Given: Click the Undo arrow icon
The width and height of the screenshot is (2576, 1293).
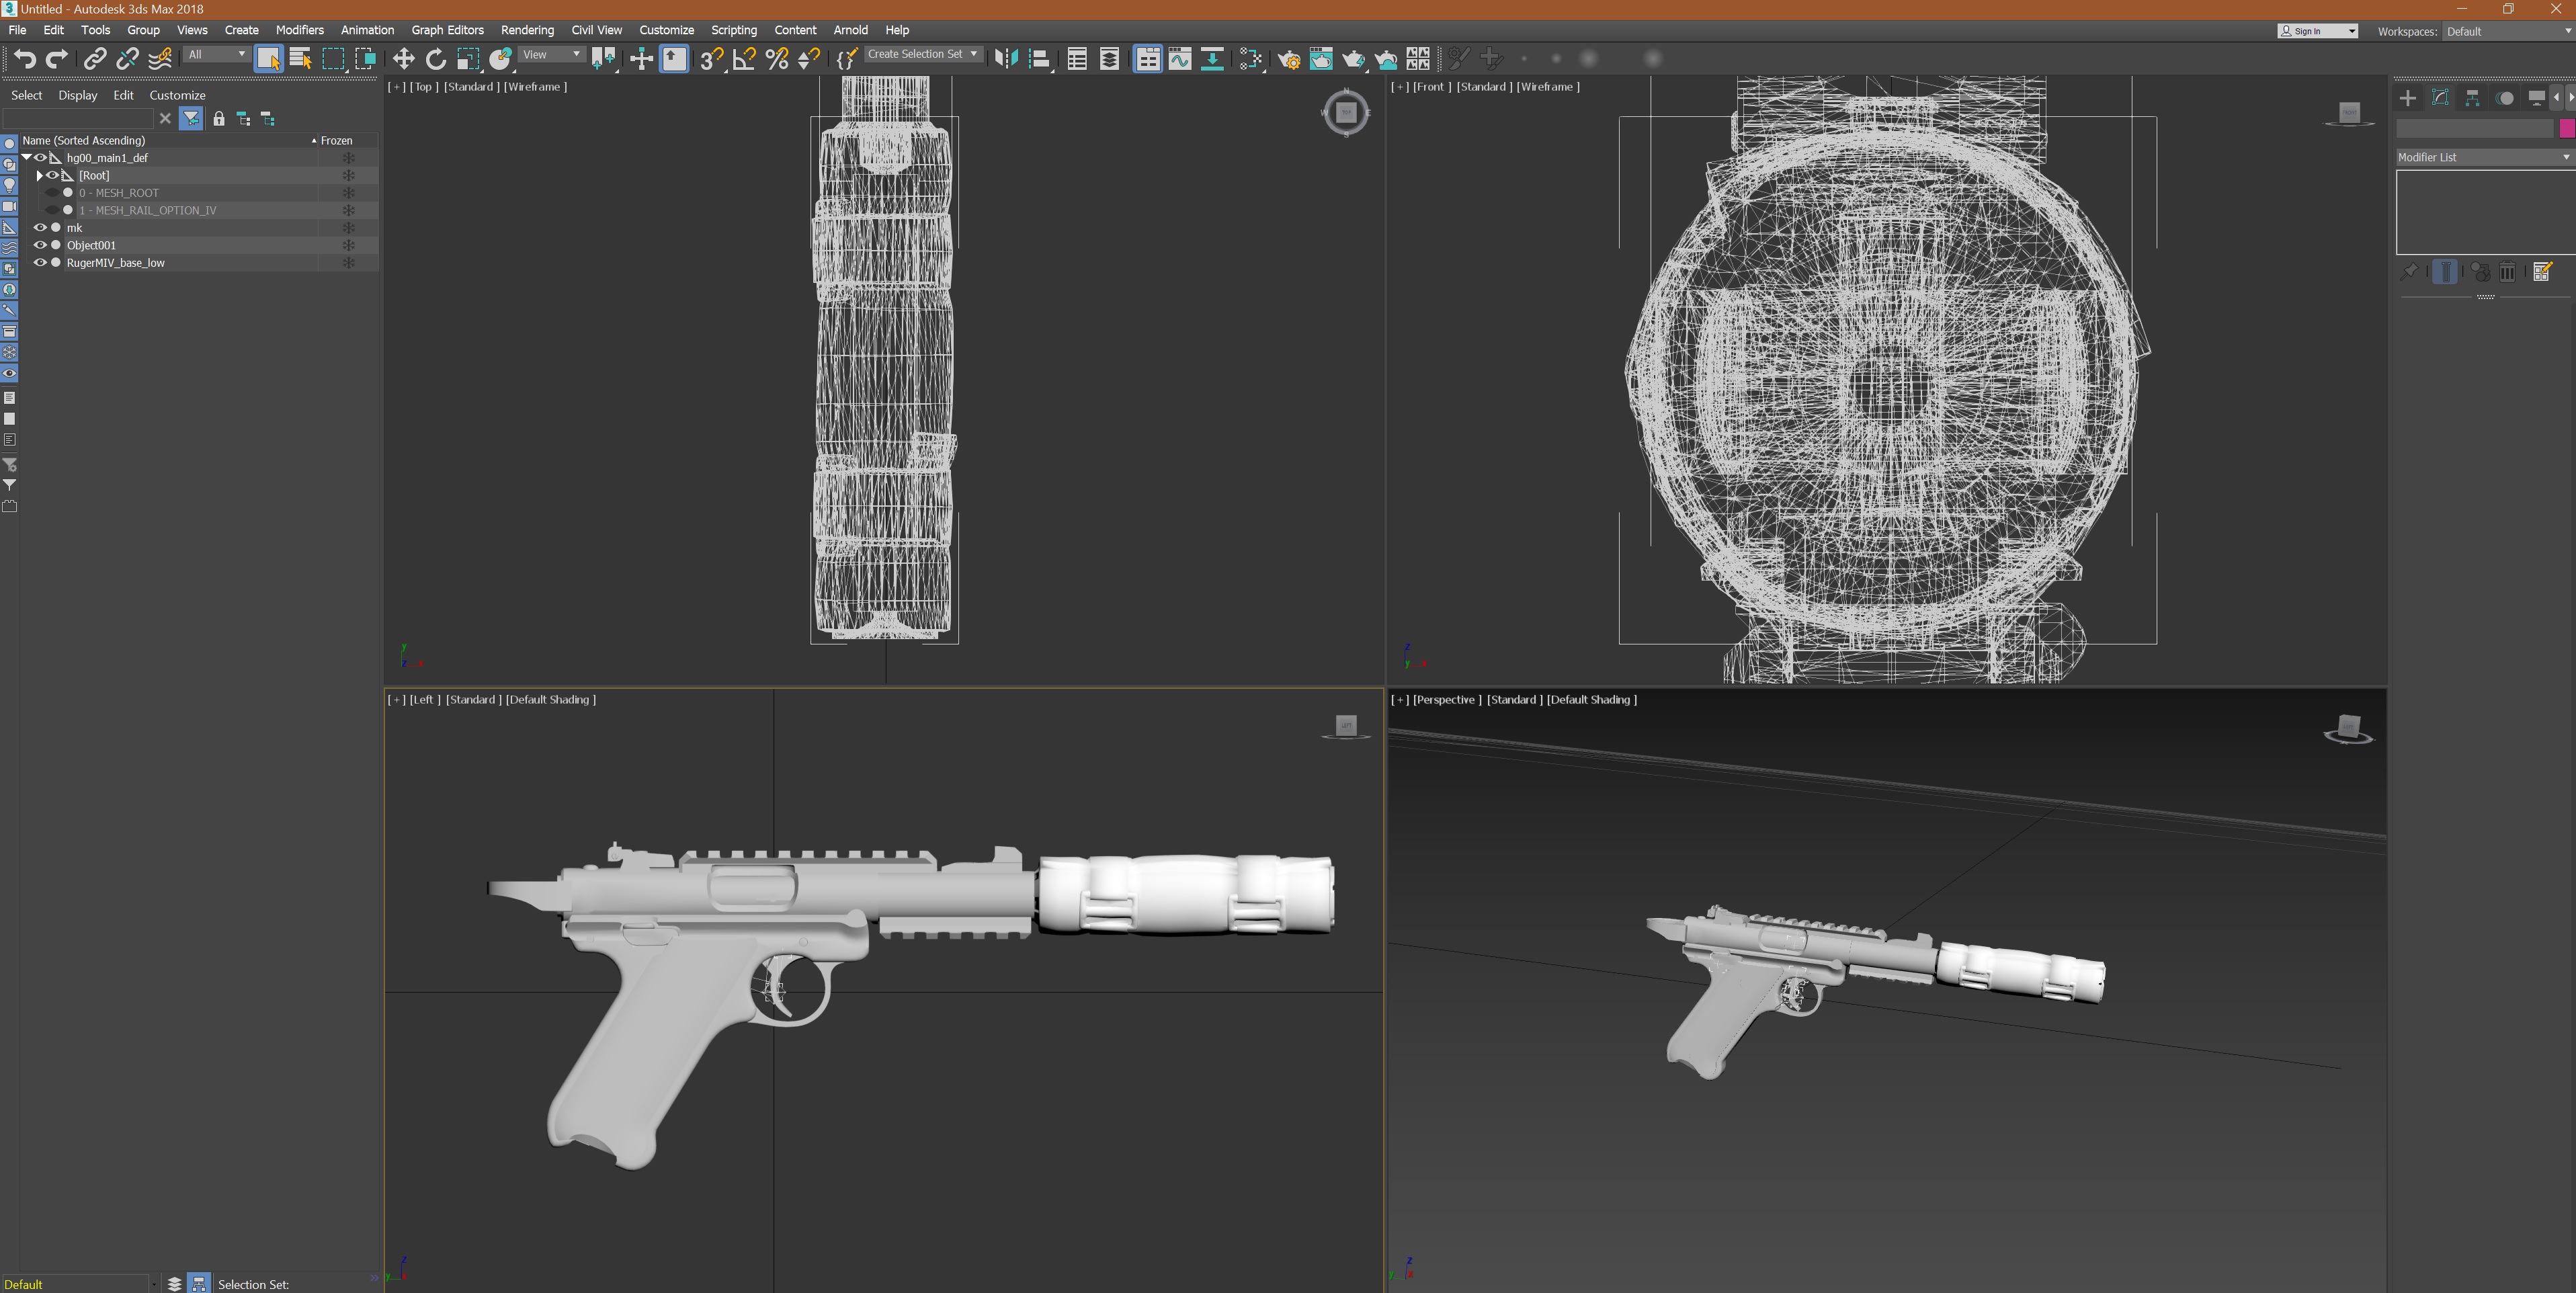Looking at the screenshot, I should pyautogui.click(x=26, y=59).
